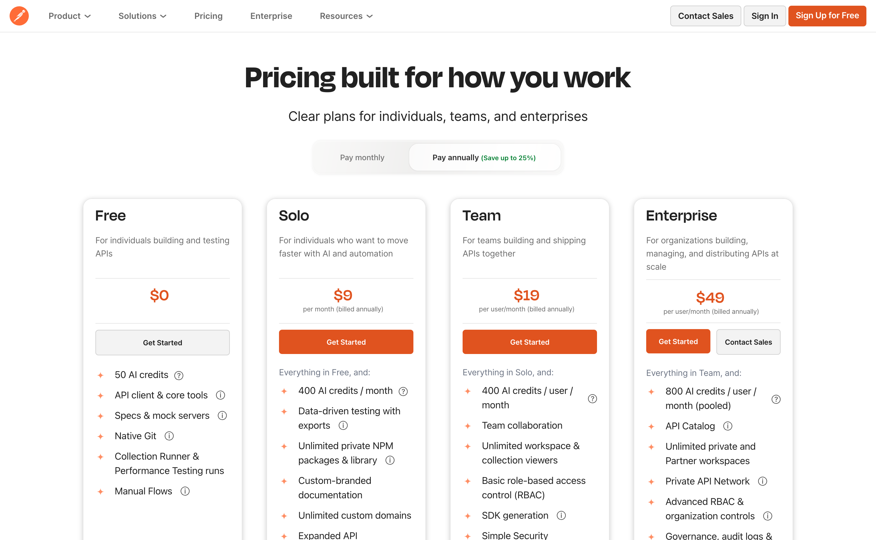Open the Resources dropdown menu
Screen dimensions: 876x540
coord(346,16)
